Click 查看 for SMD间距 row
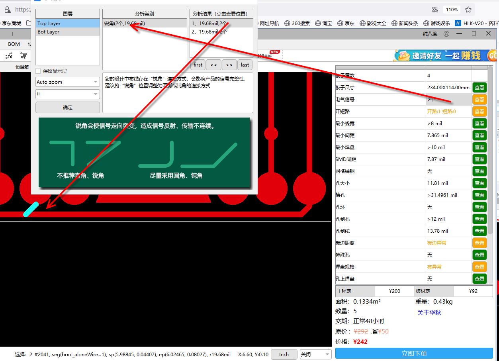This screenshot has width=499, height=361. [479, 159]
